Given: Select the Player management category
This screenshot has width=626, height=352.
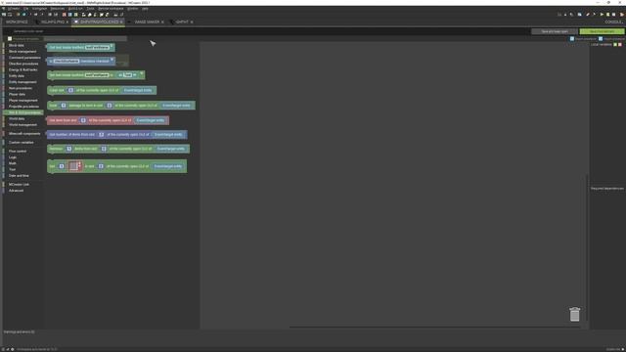Looking at the screenshot, I should (x=23, y=101).
